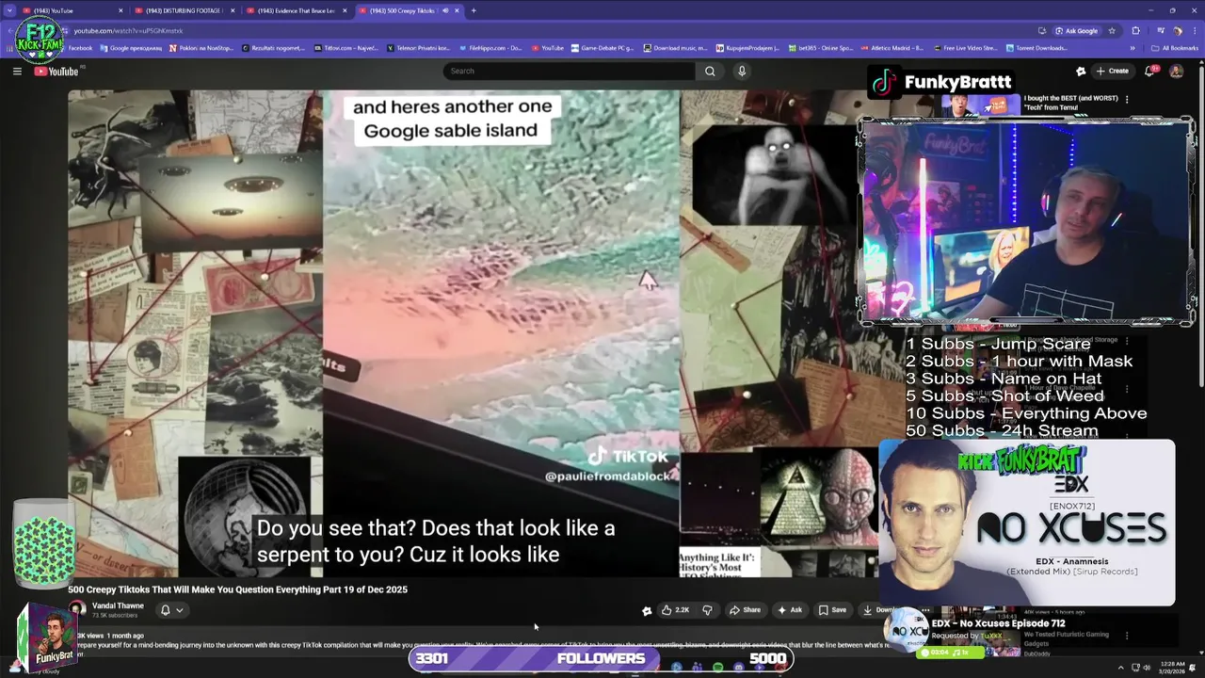Click the '500 Creepy Tiktoks' video title
Viewport: 1205px width, 678px height.
coord(237,589)
